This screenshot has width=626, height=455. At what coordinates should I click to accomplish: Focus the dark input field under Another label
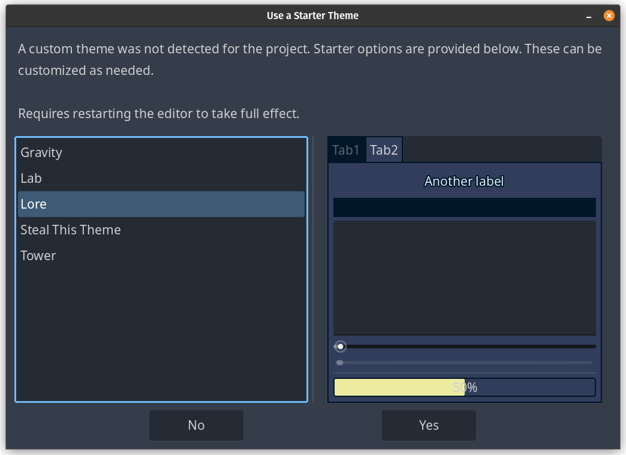tap(464, 207)
